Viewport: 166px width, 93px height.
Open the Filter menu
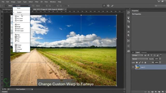(37, 2)
